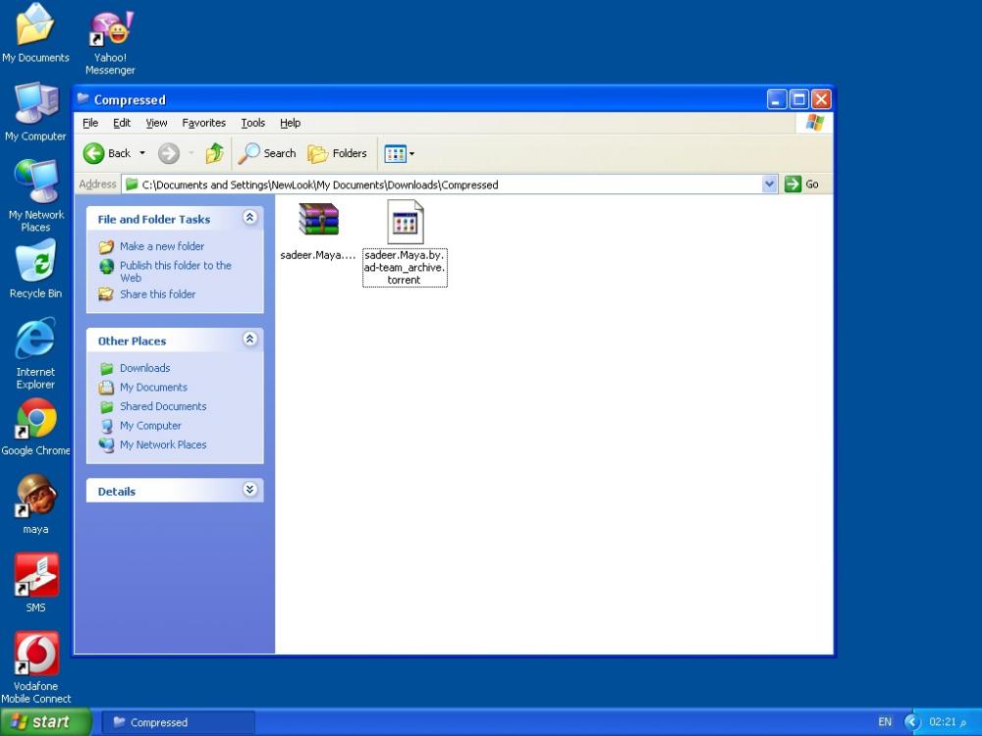Select My Computer desktop icon
This screenshot has width=982, height=736.
[x=35, y=112]
